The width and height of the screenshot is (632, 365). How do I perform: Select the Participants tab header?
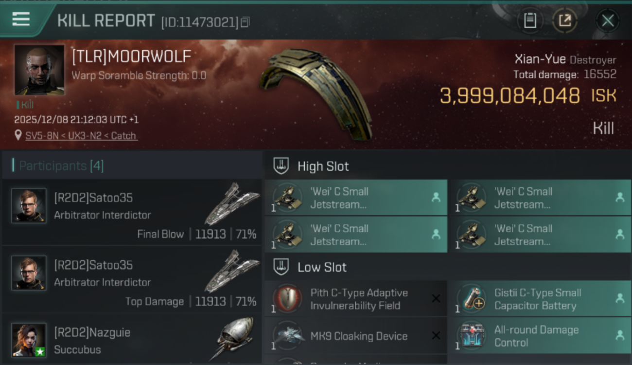point(61,166)
